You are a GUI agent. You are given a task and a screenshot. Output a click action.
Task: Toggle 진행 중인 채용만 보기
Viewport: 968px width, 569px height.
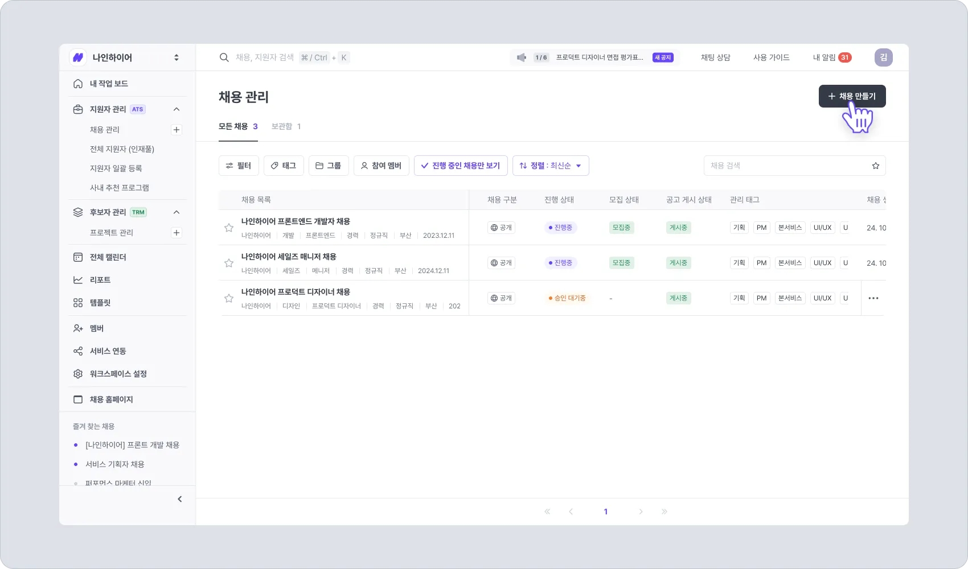(x=461, y=166)
